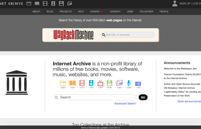The width and height of the screenshot is (201, 129).
Task: Click the Sign Up link
Action: [x=185, y=3]
